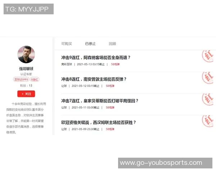The width and height of the screenshot is (216, 172).
Task: Click the expert bio beginning 十余年竞彩经验
Action: click(x=26, y=118)
